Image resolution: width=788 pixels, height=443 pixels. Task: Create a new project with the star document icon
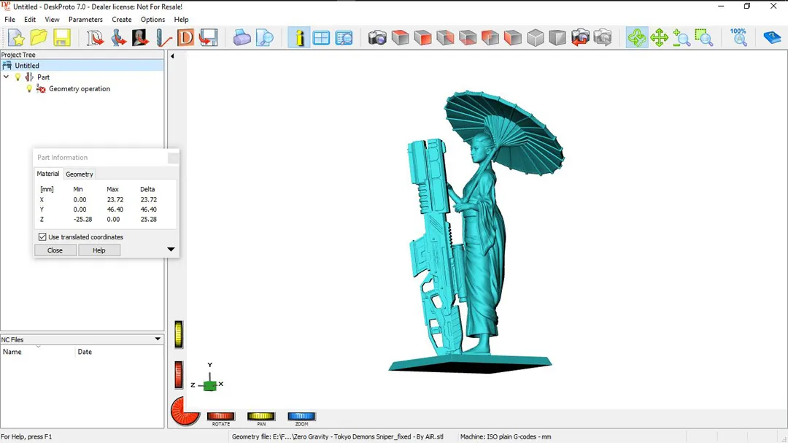tap(16, 38)
